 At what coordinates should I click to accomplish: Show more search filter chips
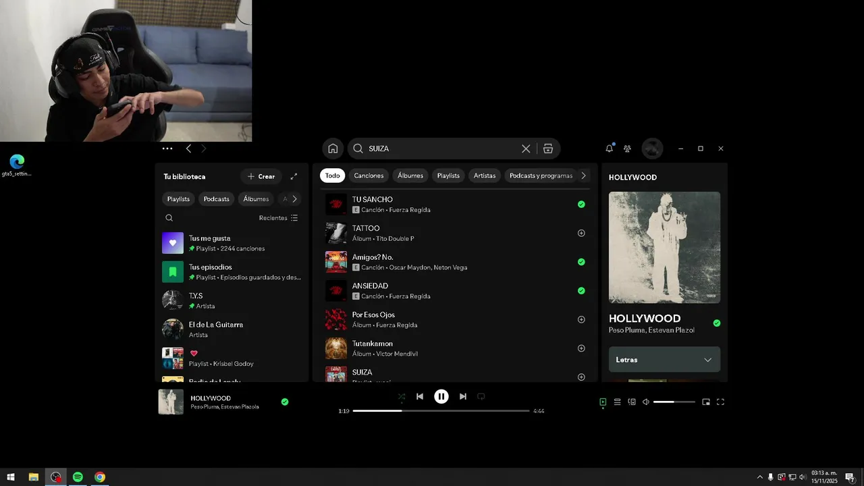pos(584,175)
